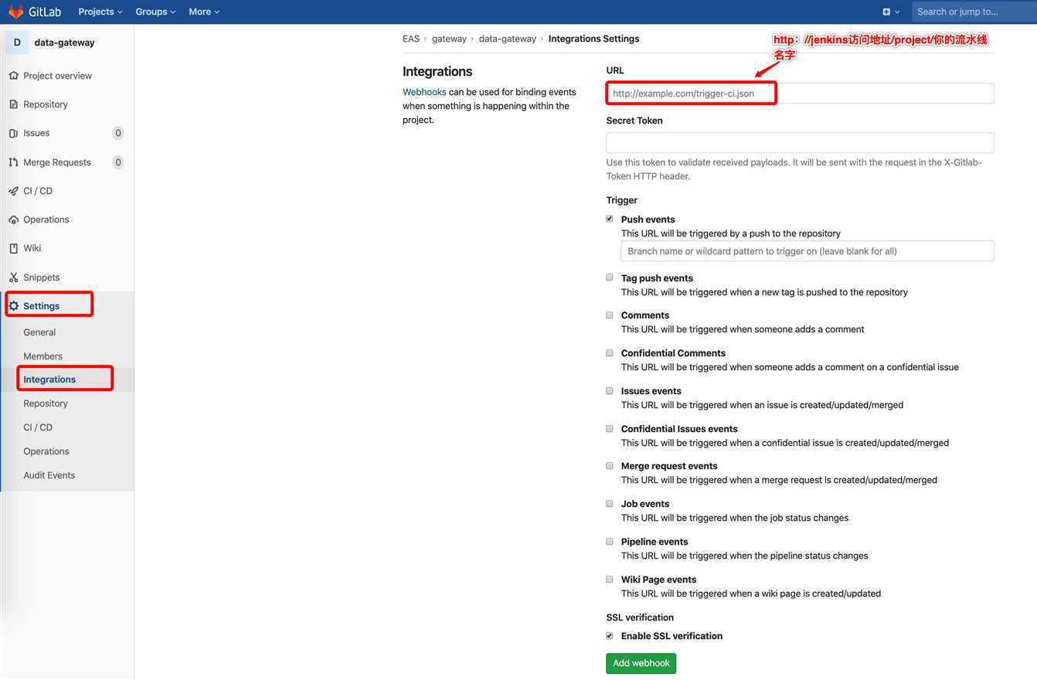Click the CI / CD rocket icon
Image resolution: width=1037 pixels, height=680 pixels.
pyautogui.click(x=13, y=191)
